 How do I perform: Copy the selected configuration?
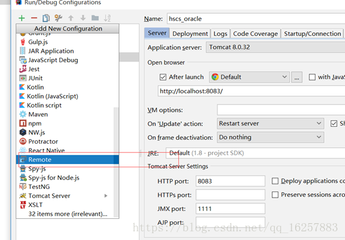[x=46, y=18]
